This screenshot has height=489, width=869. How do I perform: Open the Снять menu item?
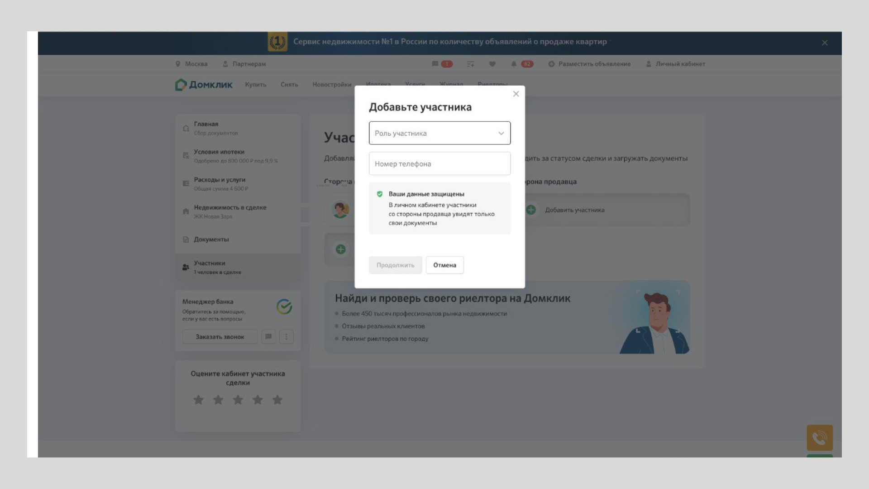click(x=289, y=85)
